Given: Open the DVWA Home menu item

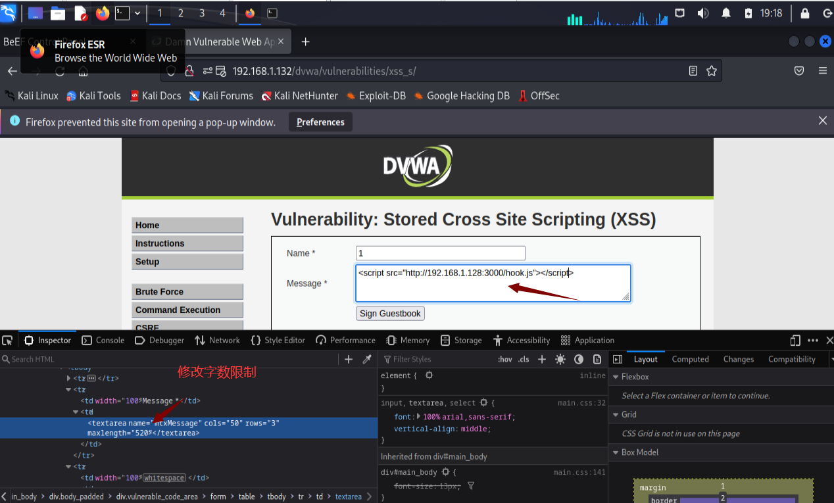Looking at the screenshot, I should [187, 225].
